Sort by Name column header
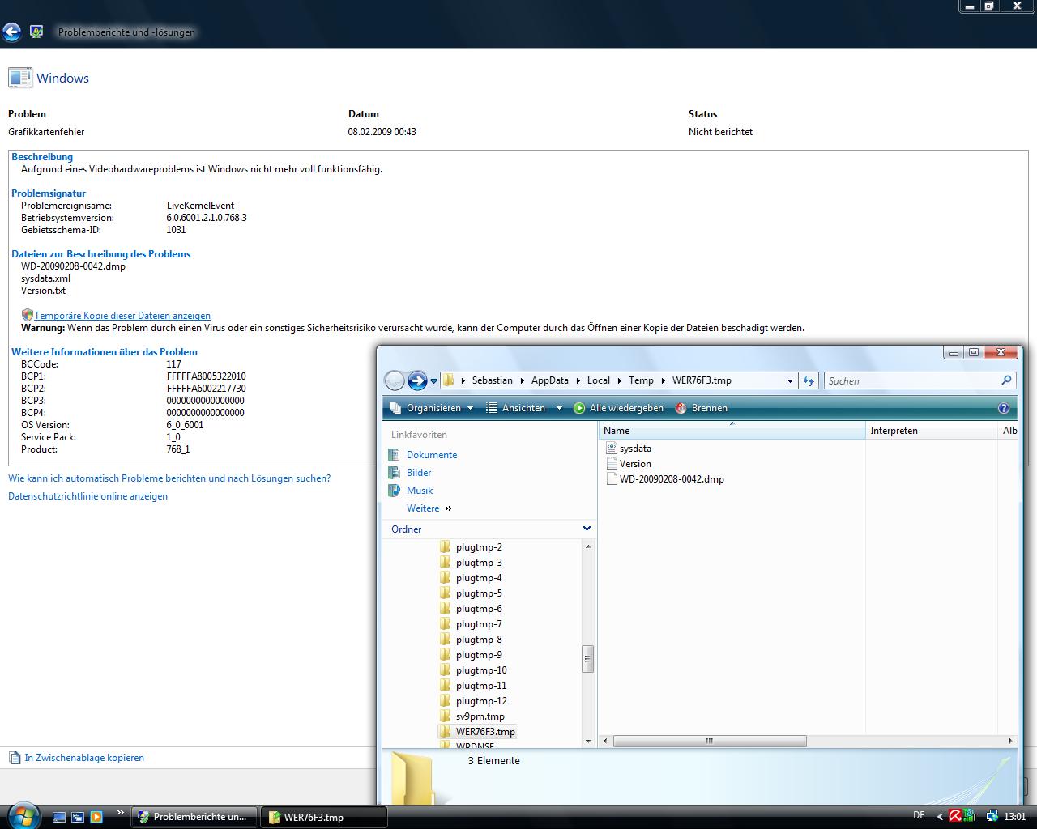Screen dimensions: 1037x829 (x=732, y=431)
